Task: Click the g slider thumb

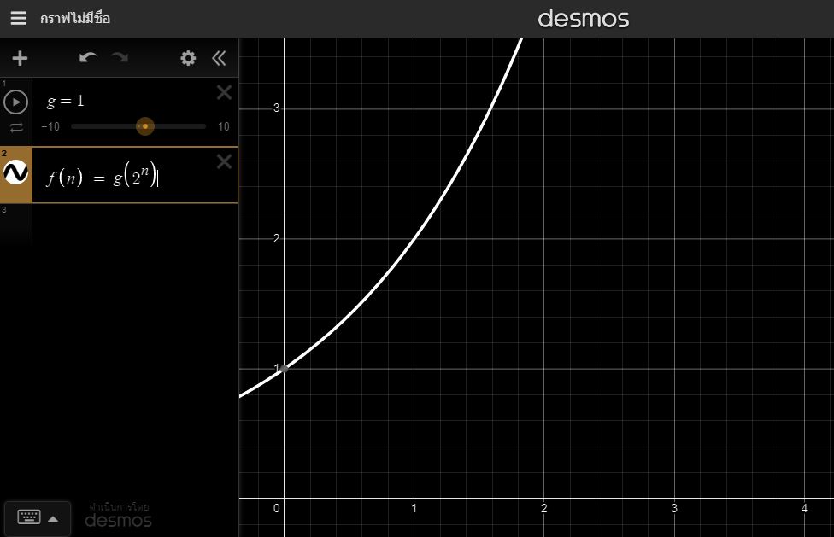Action: pyautogui.click(x=145, y=126)
